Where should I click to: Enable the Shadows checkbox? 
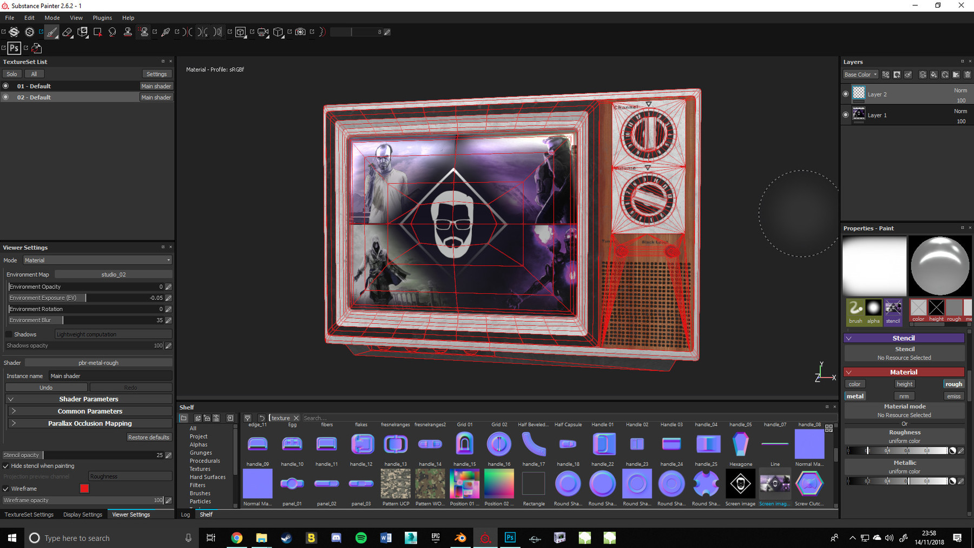pos(8,334)
